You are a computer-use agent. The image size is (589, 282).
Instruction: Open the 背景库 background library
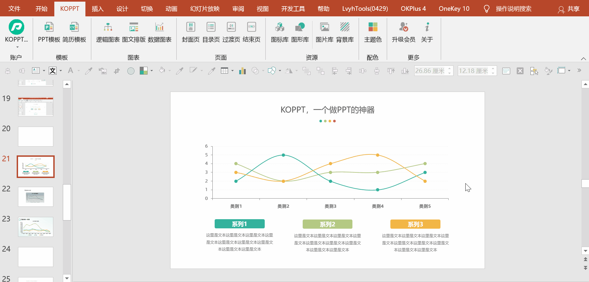point(345,32)
